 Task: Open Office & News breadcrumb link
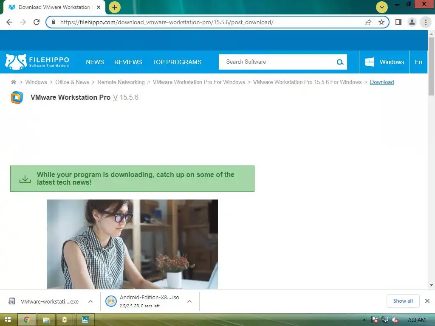72,82
